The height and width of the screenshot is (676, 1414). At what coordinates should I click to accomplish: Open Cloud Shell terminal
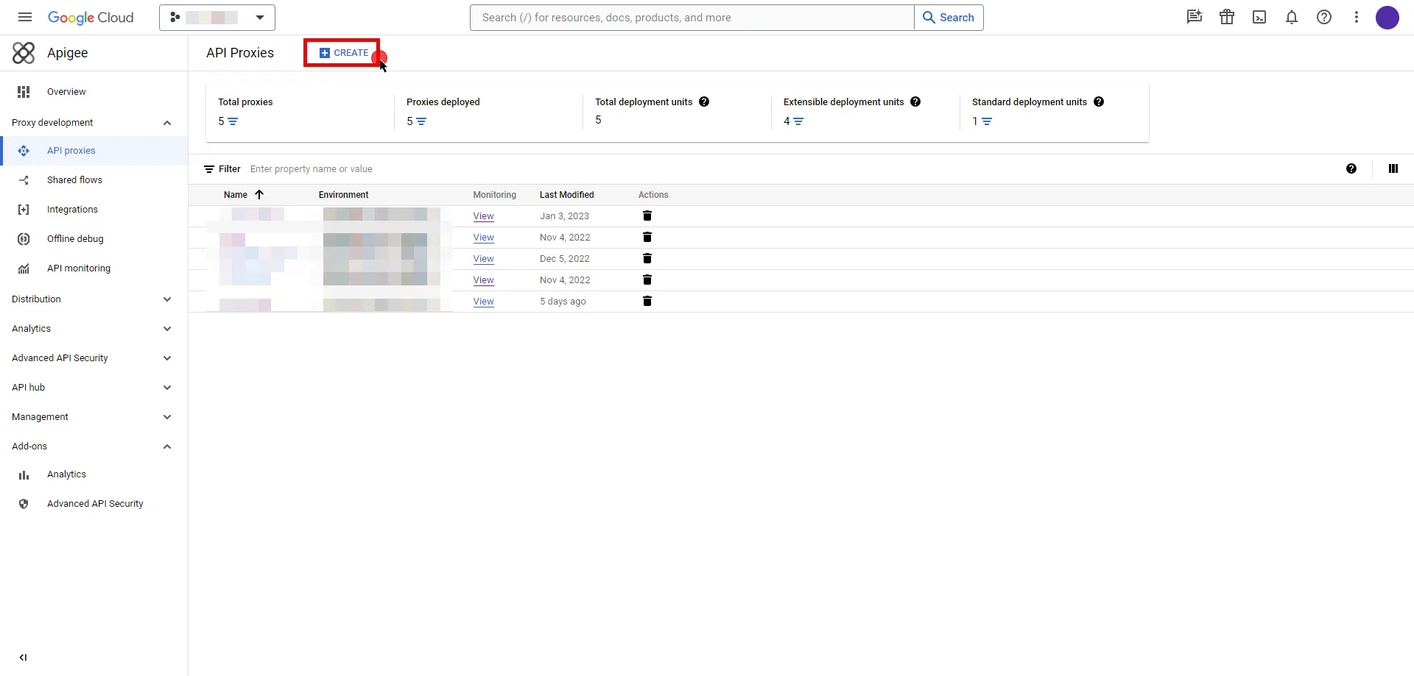click(x=1259, y=17)
